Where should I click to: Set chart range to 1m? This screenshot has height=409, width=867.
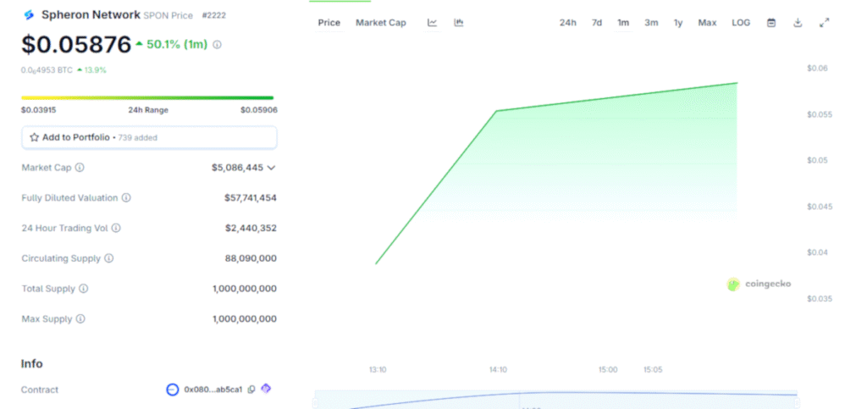click(623, 23)
